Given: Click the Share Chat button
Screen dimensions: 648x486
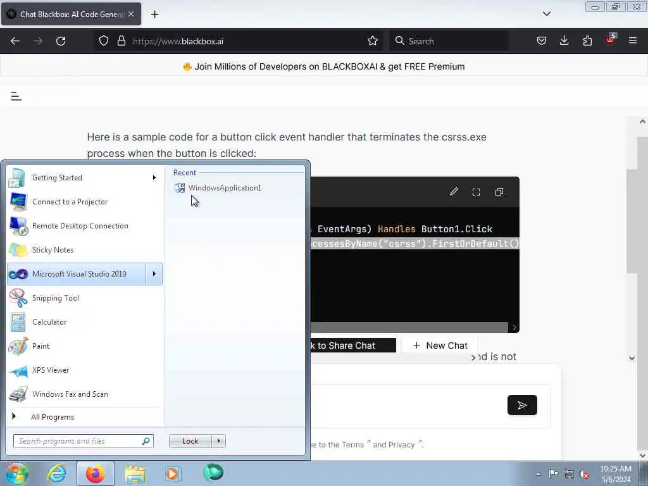Looking at the screenshot, I should pyautogui.click(x=353, y=346).
